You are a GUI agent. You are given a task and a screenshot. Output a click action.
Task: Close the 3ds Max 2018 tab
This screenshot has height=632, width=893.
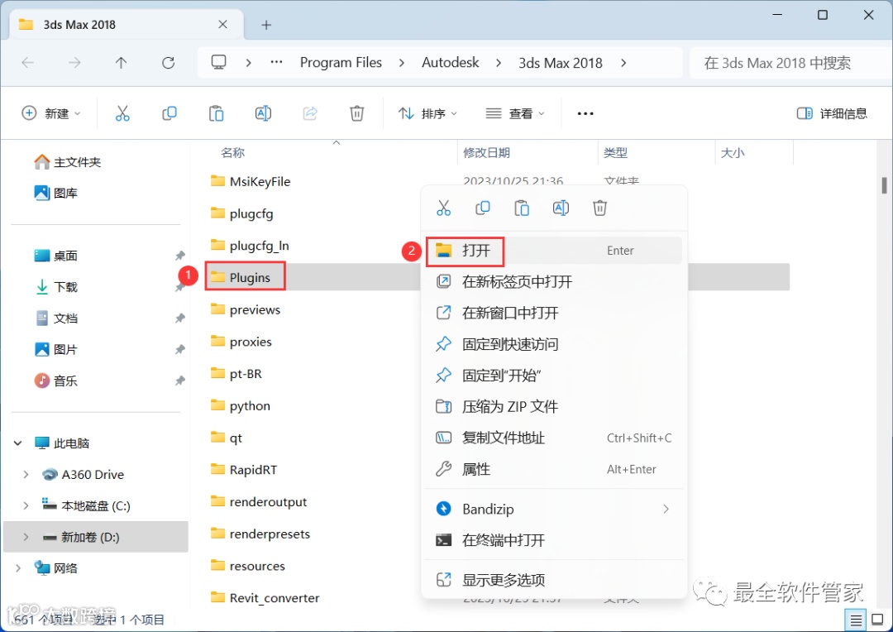point(222,25)
